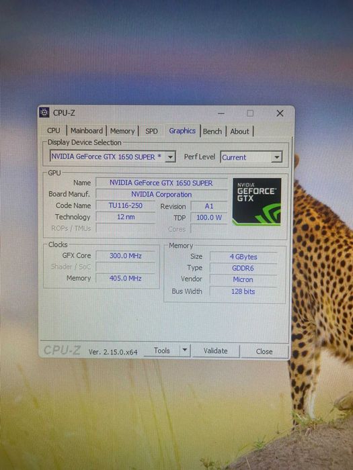This screenshot has height=470, width=353.
Task: Click the 12 nm technology value
Action: (x=126, y=217)
